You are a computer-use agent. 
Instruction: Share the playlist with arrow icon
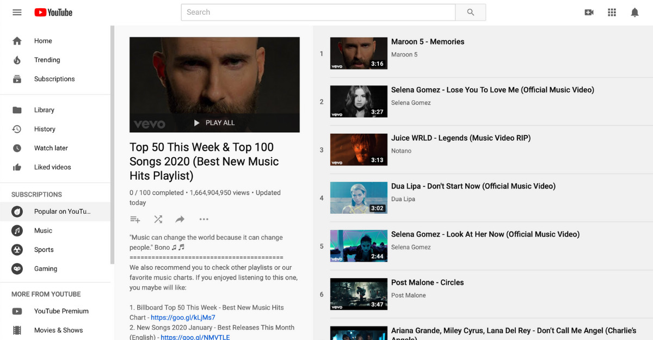click(180, 219)
